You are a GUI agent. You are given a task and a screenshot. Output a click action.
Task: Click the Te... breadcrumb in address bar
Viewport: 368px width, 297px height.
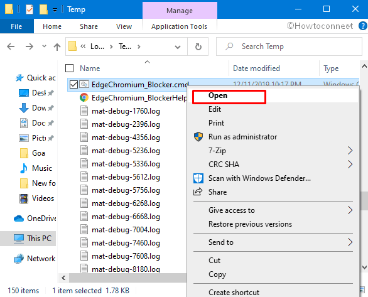pos(125,46)
